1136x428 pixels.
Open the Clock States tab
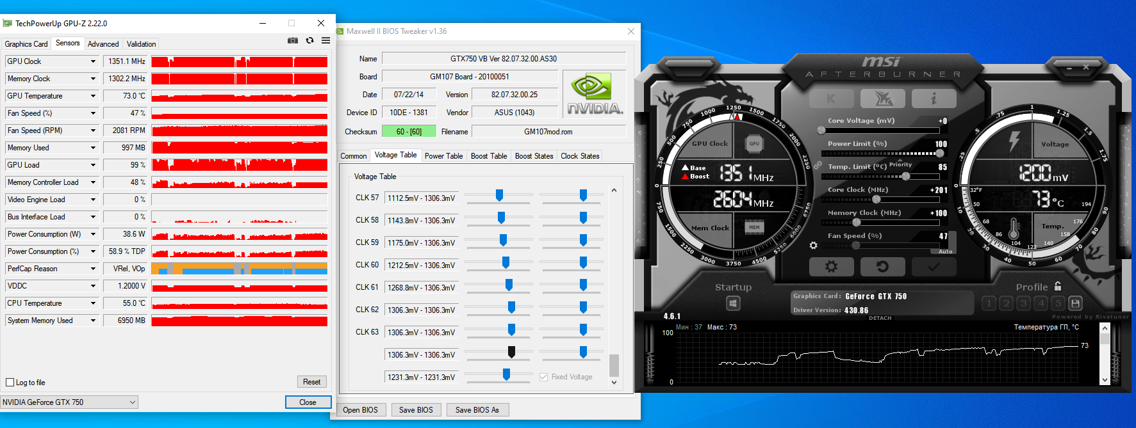pos(580,155)
